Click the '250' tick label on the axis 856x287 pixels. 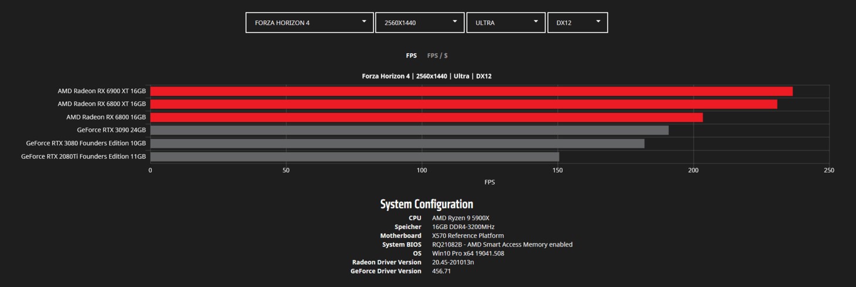click(828, 170)
